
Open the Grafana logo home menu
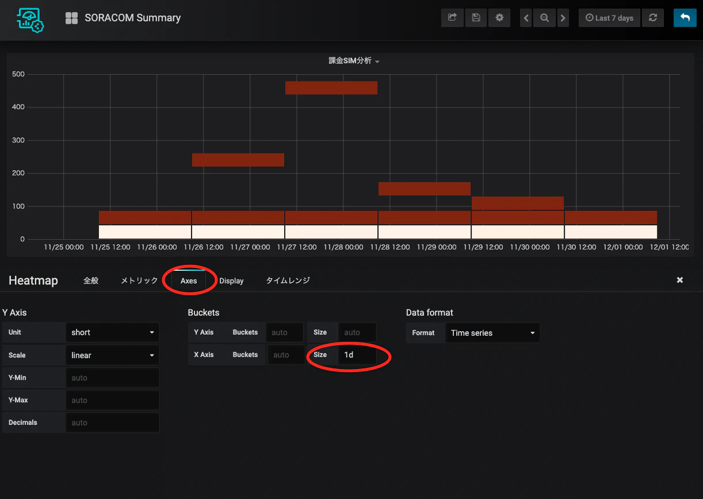point(30,20)
